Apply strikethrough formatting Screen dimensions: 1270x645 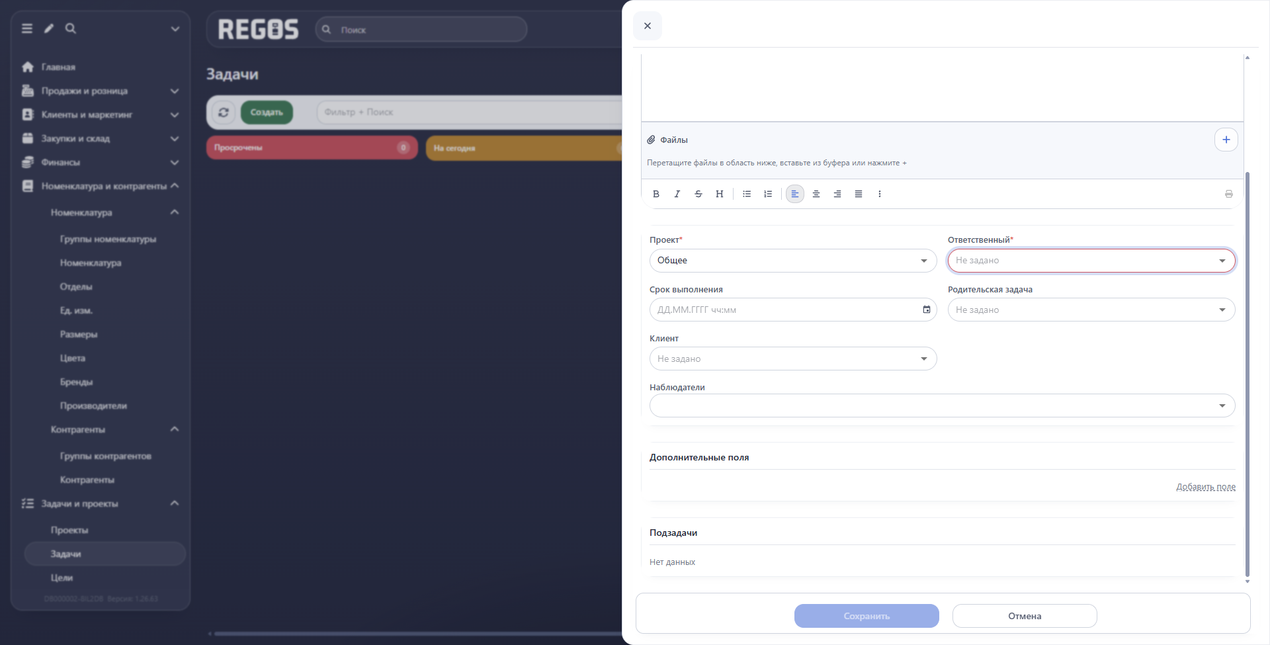point(698,194)
